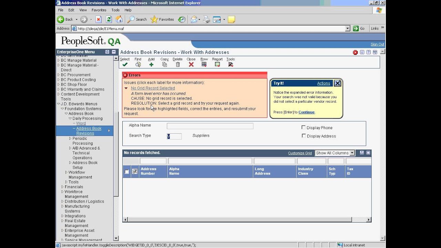Screen dimensions: 441x248
Task: Click the No Grid Record Selected link
Action: (153, 88)
